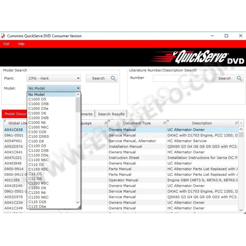Click dropdown list scroll up arrow
The image size is (246, 246).
pos(78,95)
